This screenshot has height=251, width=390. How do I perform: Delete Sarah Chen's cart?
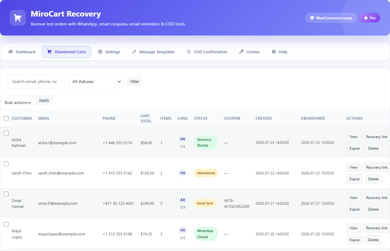coord(373,179)
